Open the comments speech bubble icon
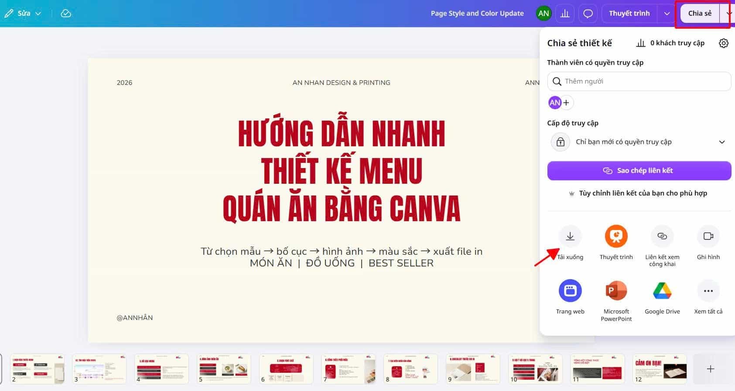The width and height of the screenshot is (735, 391). [x=588, y=13]
